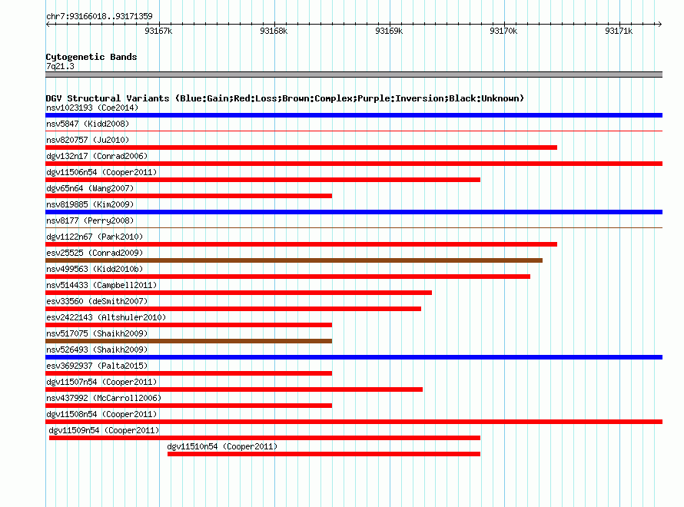Select the dgv11508n54 (Cooper2011) red bar
Image resolution: width=684 pixels, height=507 pixels.
pos(354,422)
